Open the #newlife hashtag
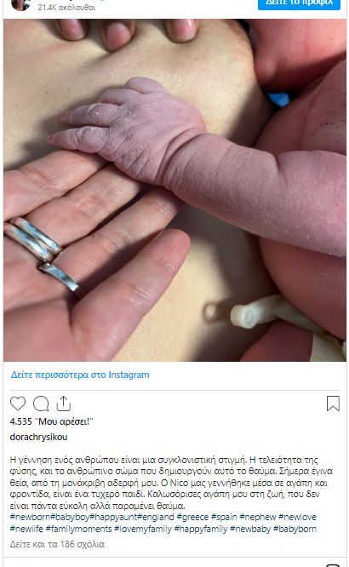 (x=26, y=529)
